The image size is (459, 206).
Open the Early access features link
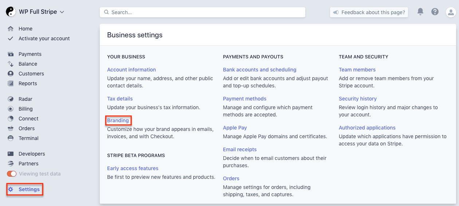tap(133, 168)
